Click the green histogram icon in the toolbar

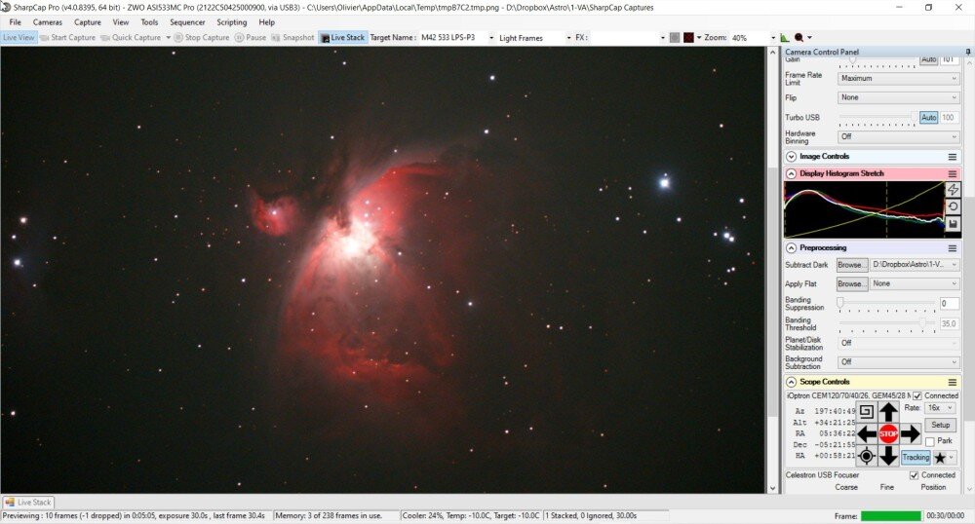tap(785, 38)
